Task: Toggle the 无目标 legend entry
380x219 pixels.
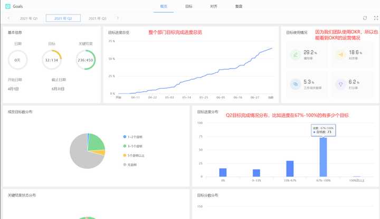Action: [x=130, y=165]
